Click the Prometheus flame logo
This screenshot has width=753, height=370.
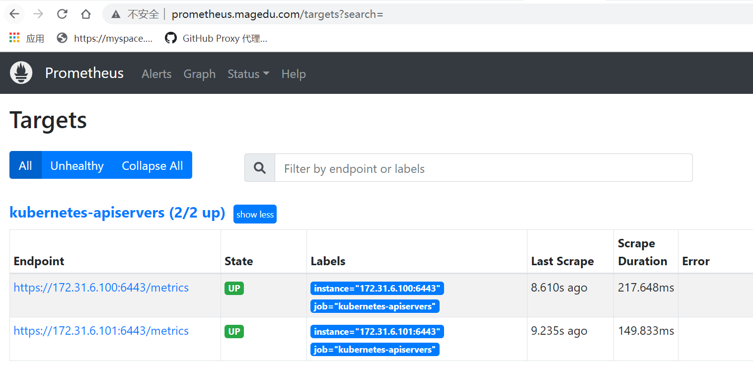click(21, 73)
